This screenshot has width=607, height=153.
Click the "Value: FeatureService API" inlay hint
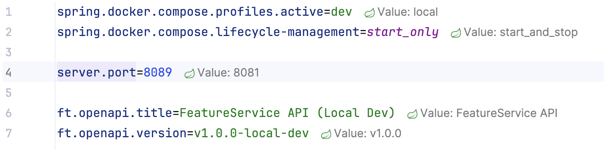click(x=488, y=113)
